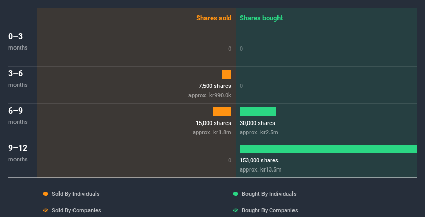
Task: Click the bought zero in 3–6 months row
Action: (241, 86)
